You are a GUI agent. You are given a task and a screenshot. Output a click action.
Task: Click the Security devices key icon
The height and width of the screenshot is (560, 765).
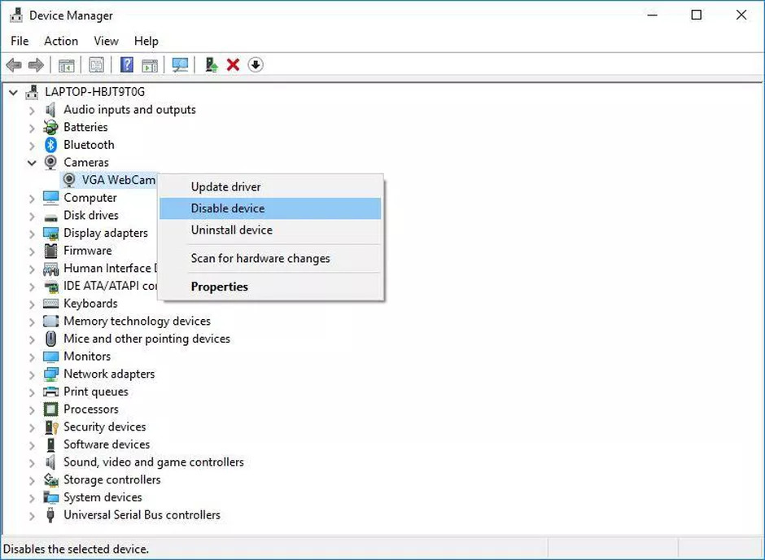pos(51,427)
